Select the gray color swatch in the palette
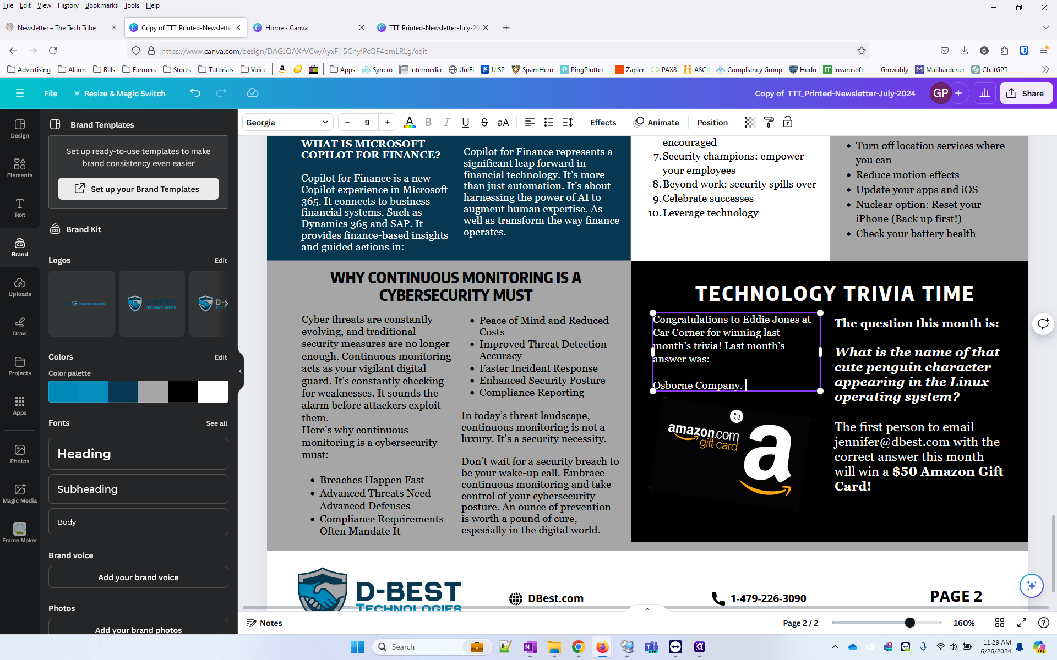This screenshot has width=1057, height=660. [153, 392]
